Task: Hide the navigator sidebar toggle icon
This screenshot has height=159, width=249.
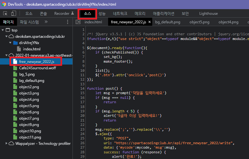Action: 78,22
